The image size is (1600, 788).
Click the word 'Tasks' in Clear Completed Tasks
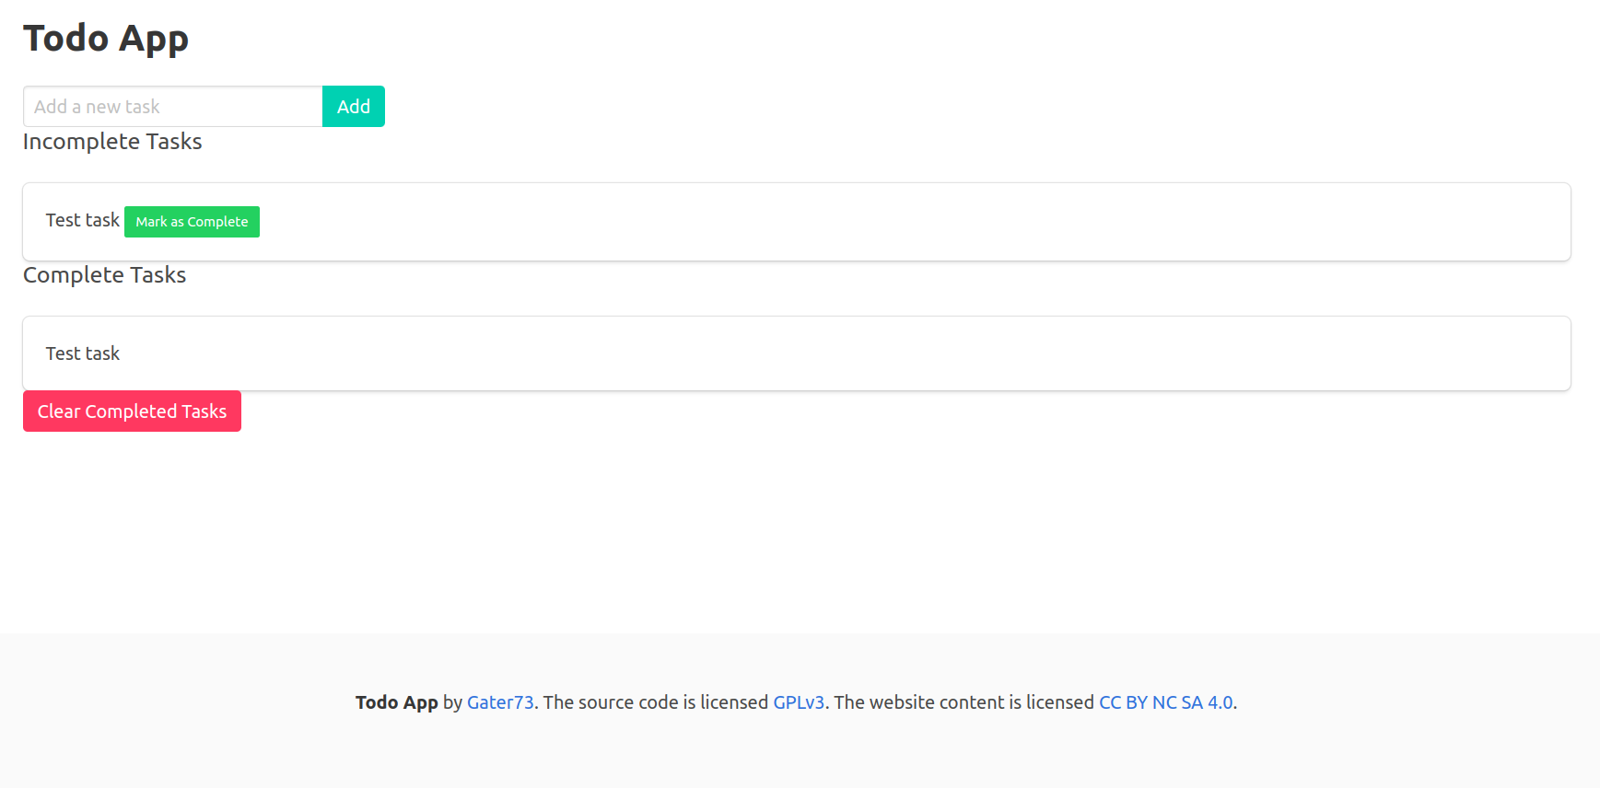pyautogui.click(x=204, y=411)
